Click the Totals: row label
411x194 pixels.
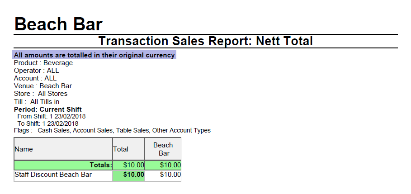pyautogui.click(x=101, y=166)
